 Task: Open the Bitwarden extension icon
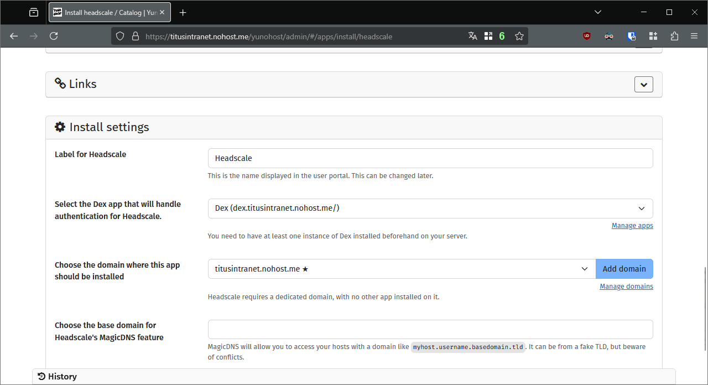[631, 36]
